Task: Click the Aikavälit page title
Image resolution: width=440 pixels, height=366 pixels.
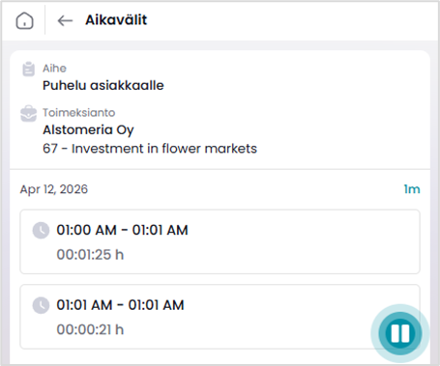Action: (116, 20)
